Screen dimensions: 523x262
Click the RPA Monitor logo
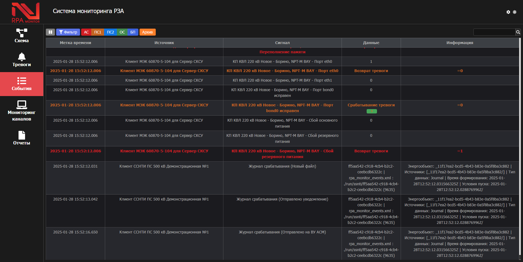(x=26, y=13)
